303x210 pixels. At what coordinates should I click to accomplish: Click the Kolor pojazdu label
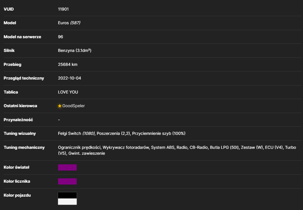17,195
